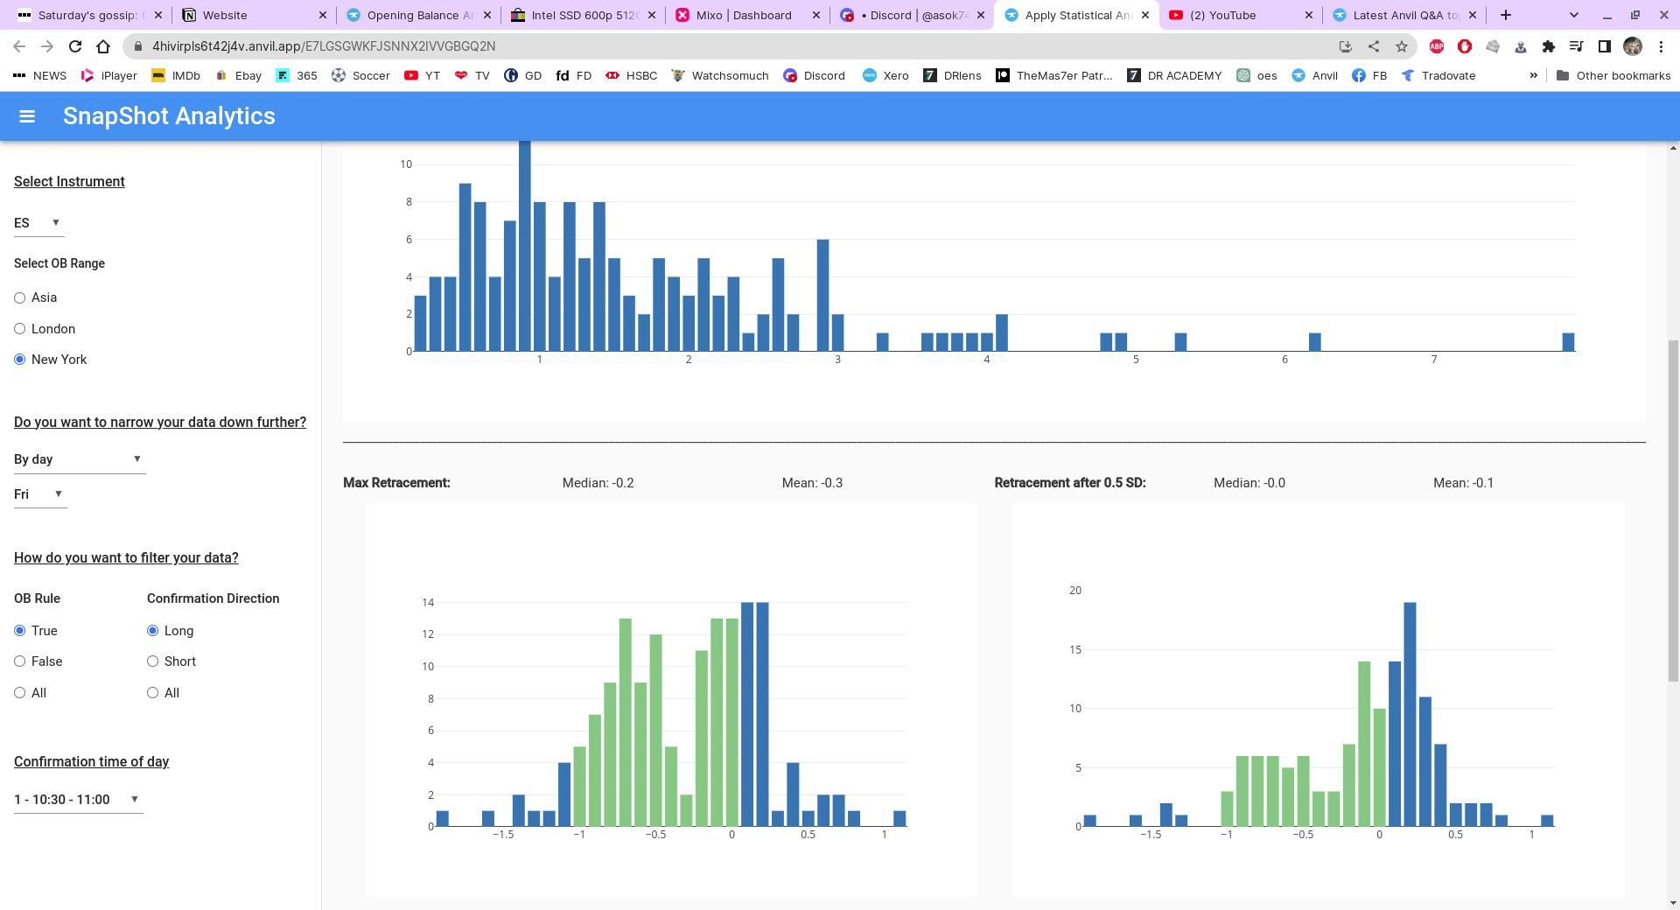Open the By day filter dropdown

click(x=79, y=459)
